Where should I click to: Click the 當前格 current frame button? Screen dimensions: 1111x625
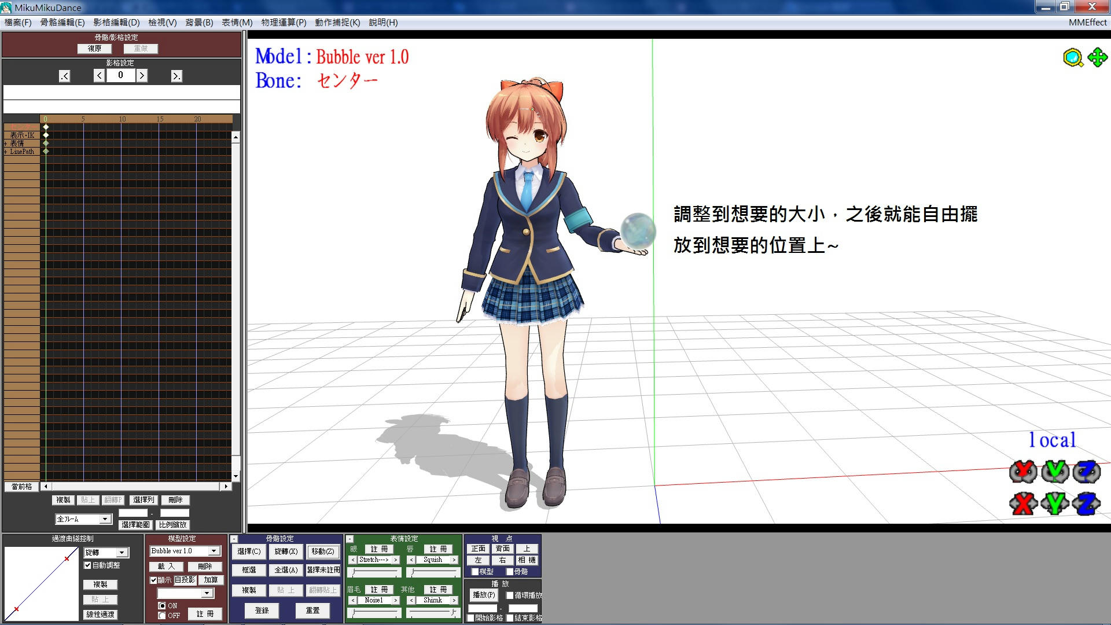(x=22, y=487)
